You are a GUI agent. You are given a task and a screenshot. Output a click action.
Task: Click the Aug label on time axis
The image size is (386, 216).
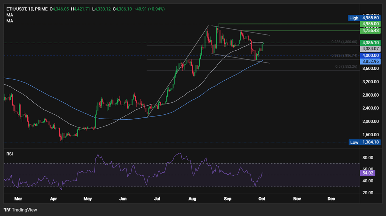[x=192, y=199]
